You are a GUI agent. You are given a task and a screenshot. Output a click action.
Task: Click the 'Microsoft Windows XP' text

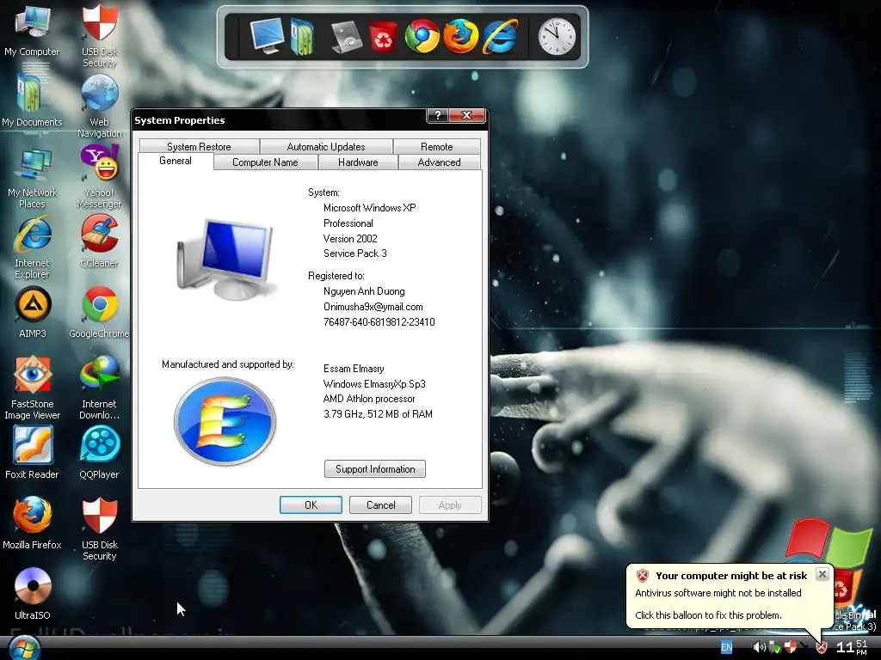370,208
